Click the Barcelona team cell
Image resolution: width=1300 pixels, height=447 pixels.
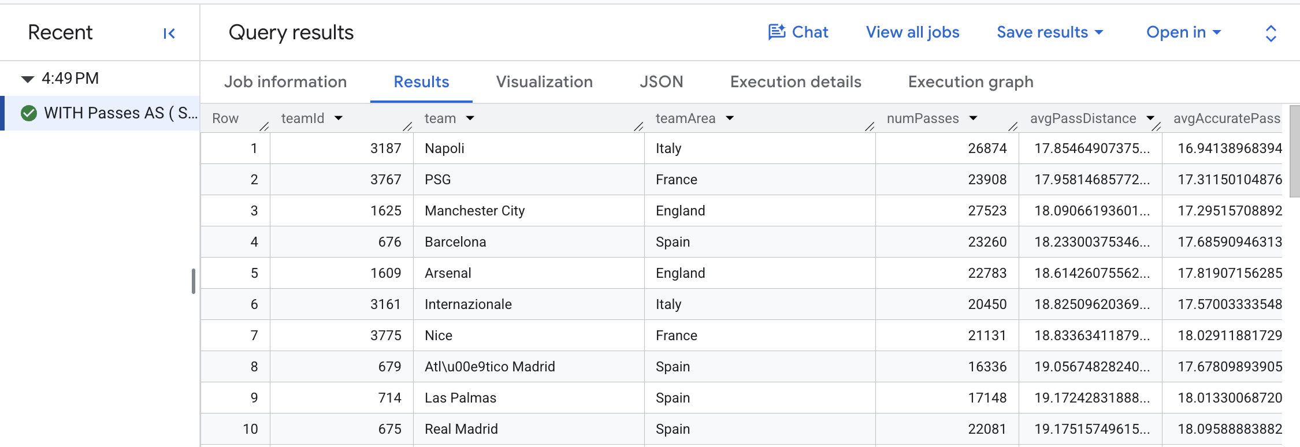529,242
